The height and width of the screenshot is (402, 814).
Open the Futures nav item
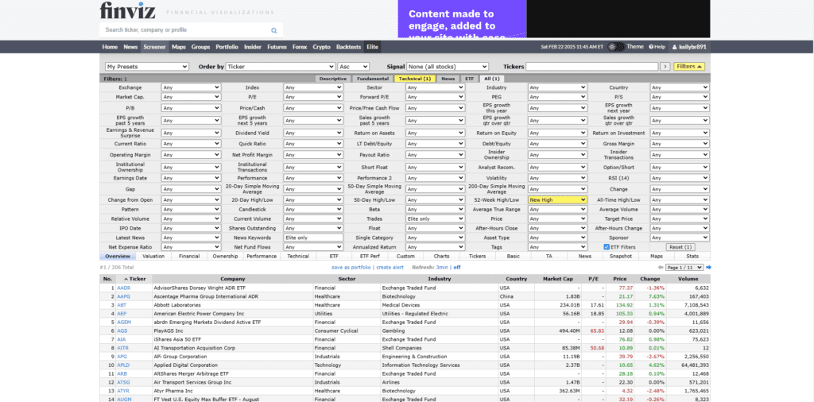(x=277, y=47)
